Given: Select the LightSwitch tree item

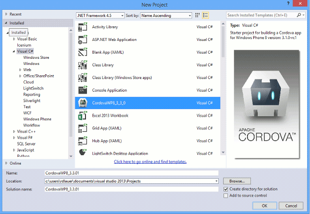Looking at the screenshot, I should pos(33,88).
